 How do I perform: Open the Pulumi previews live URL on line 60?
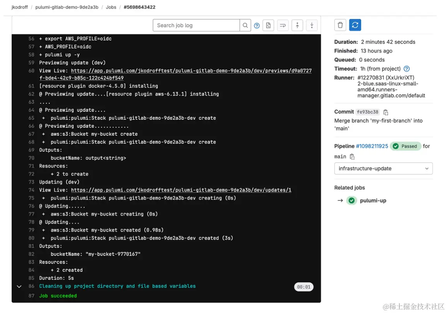(x=191, y=71)
